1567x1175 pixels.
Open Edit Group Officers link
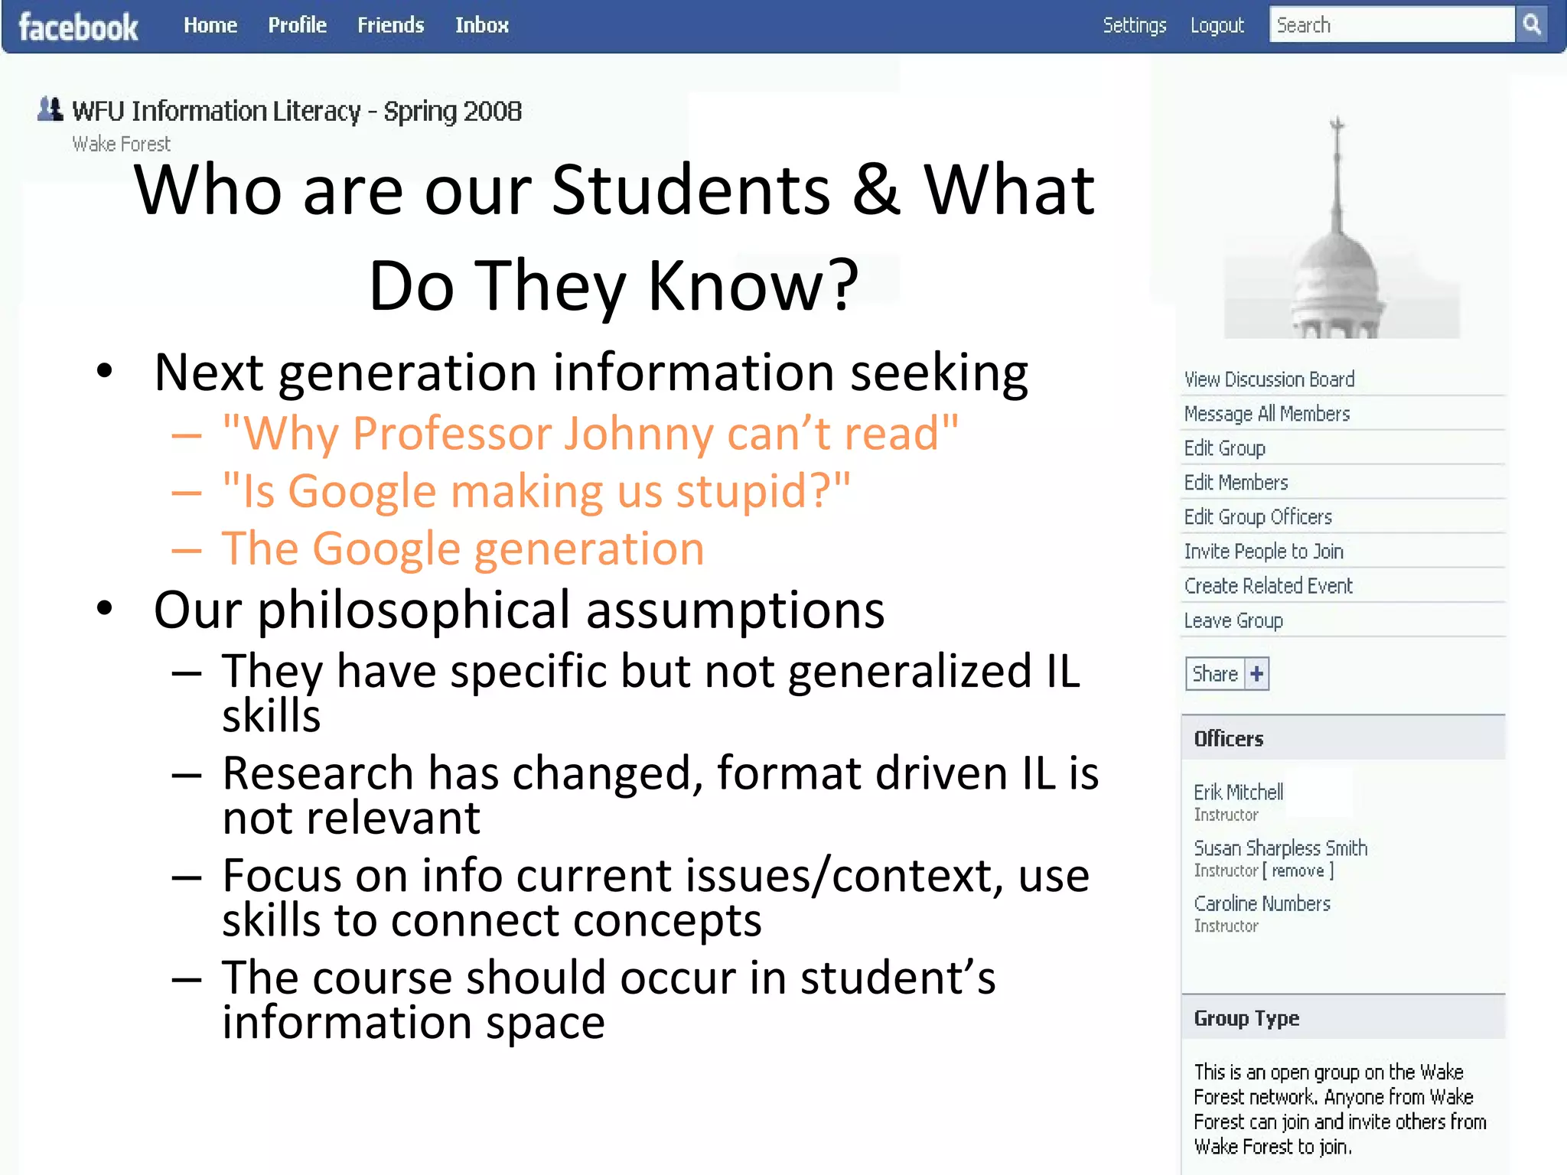click(1258, 517)
